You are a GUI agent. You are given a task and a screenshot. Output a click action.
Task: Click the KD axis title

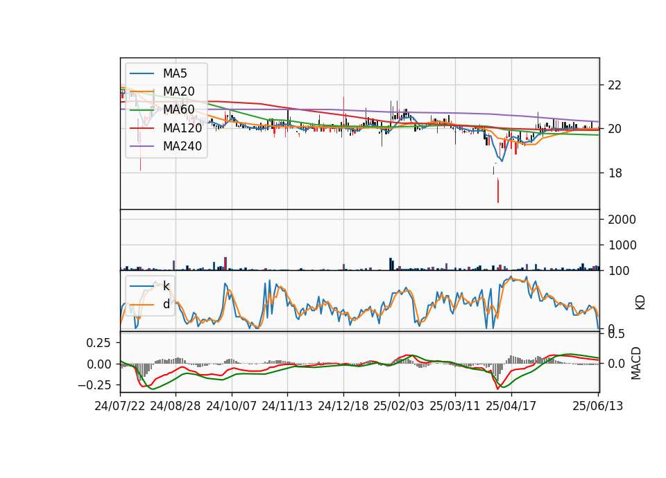640,303
